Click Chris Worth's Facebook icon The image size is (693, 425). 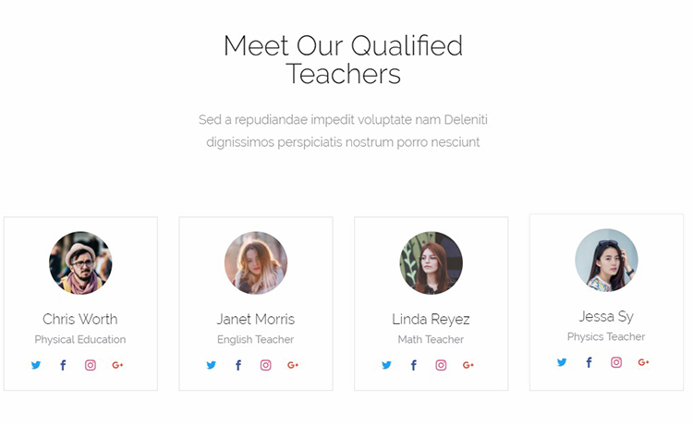63,365
